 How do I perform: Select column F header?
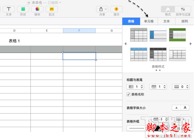click(79, 31)
